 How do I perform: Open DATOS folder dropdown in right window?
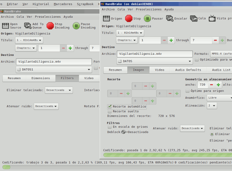[x=155, y=61]
